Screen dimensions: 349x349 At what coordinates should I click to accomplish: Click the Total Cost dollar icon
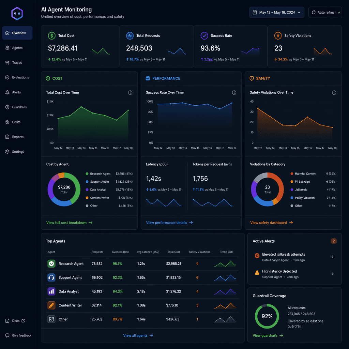[52, 35]
